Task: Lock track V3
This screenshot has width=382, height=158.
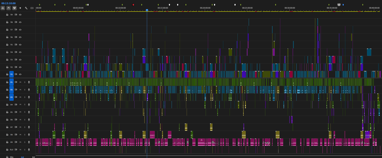Action: pyautogui.click(x=7, y=60)
